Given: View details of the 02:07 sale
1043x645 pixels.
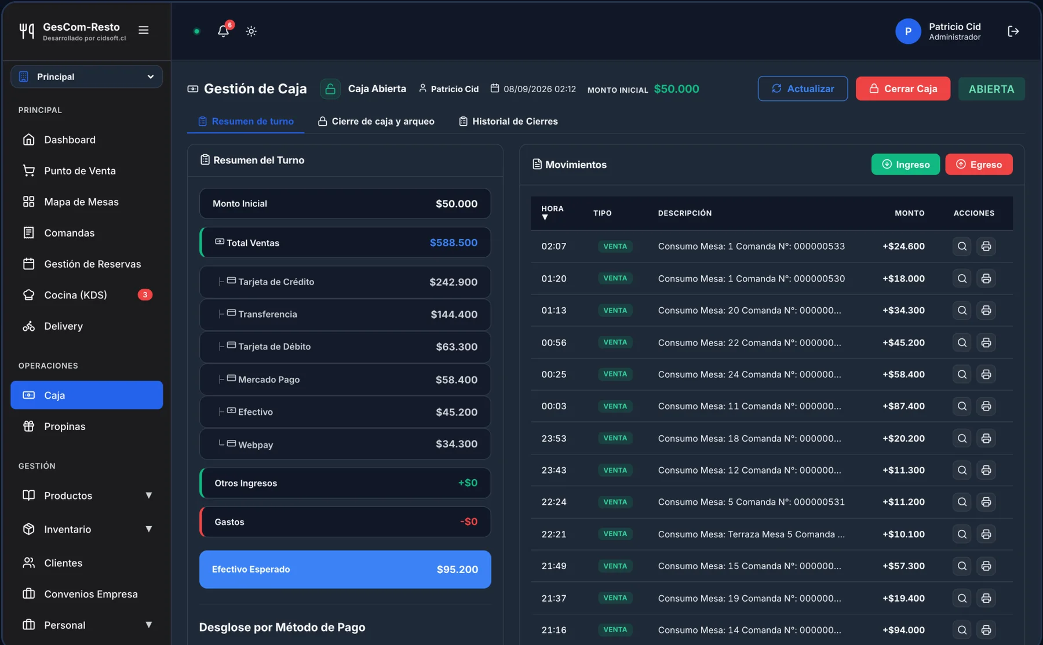Looking at the screenshot, I should click(962, 246).
